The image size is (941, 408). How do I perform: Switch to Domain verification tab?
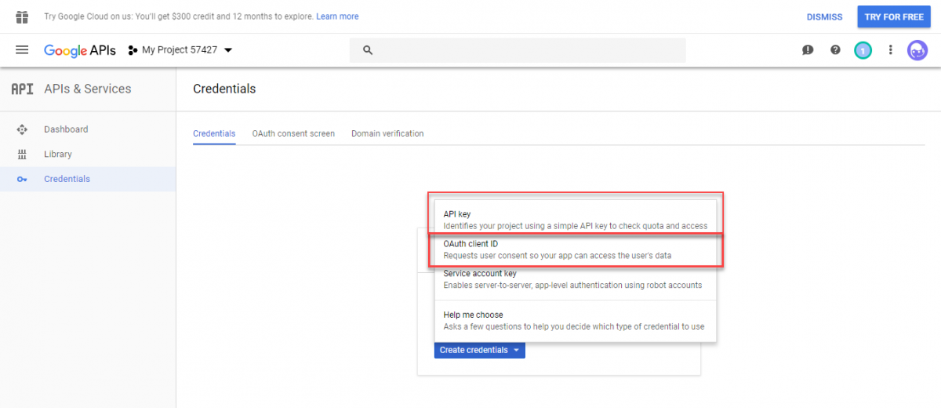pyautogui.click(x=387, y=133)
